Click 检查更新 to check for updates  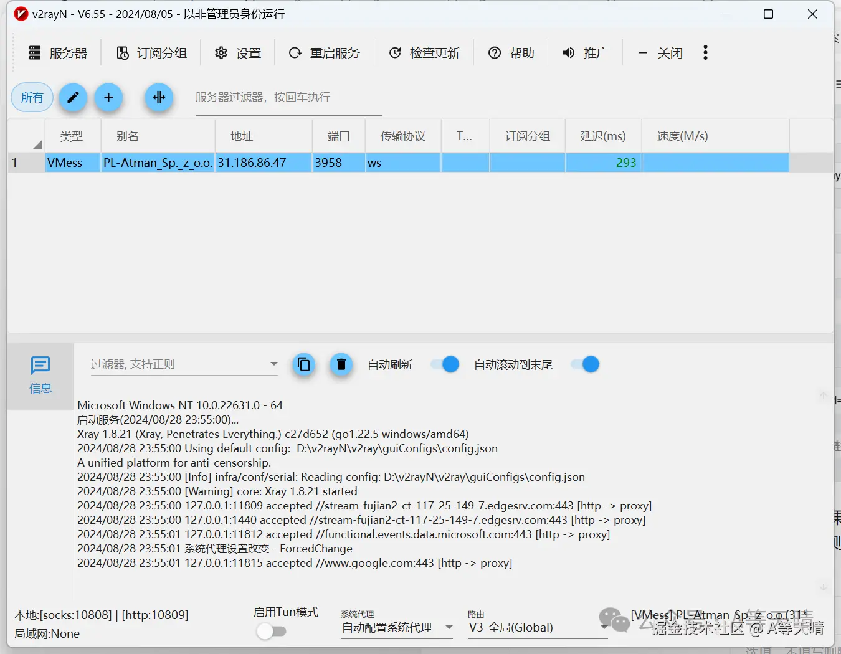424,53
